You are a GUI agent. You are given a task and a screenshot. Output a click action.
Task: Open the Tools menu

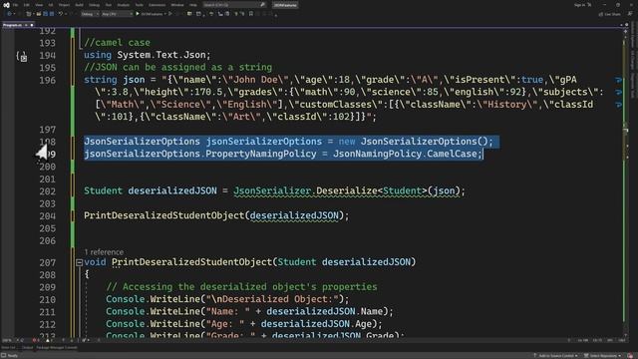click(x=140, y=5)
